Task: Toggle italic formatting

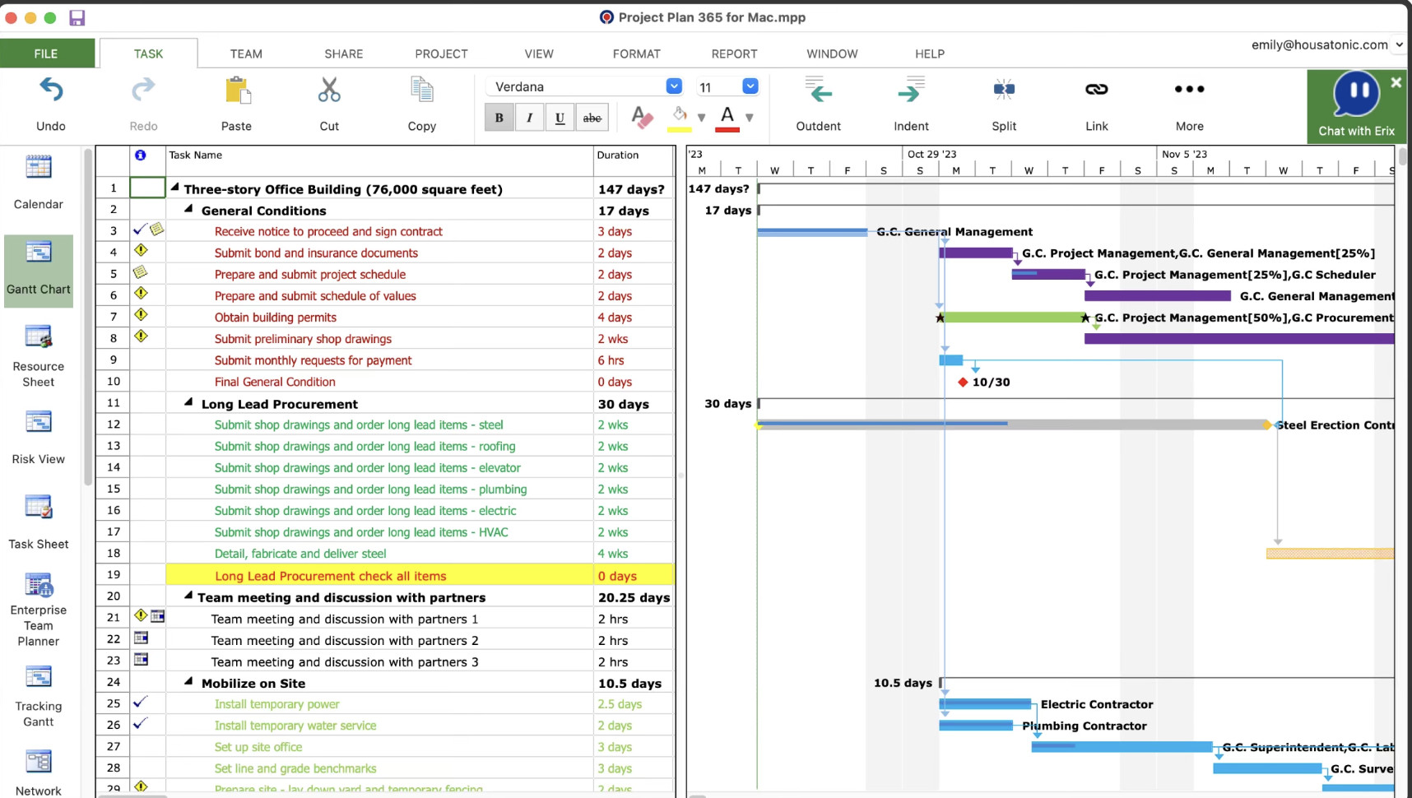Action: coord(529,117)
